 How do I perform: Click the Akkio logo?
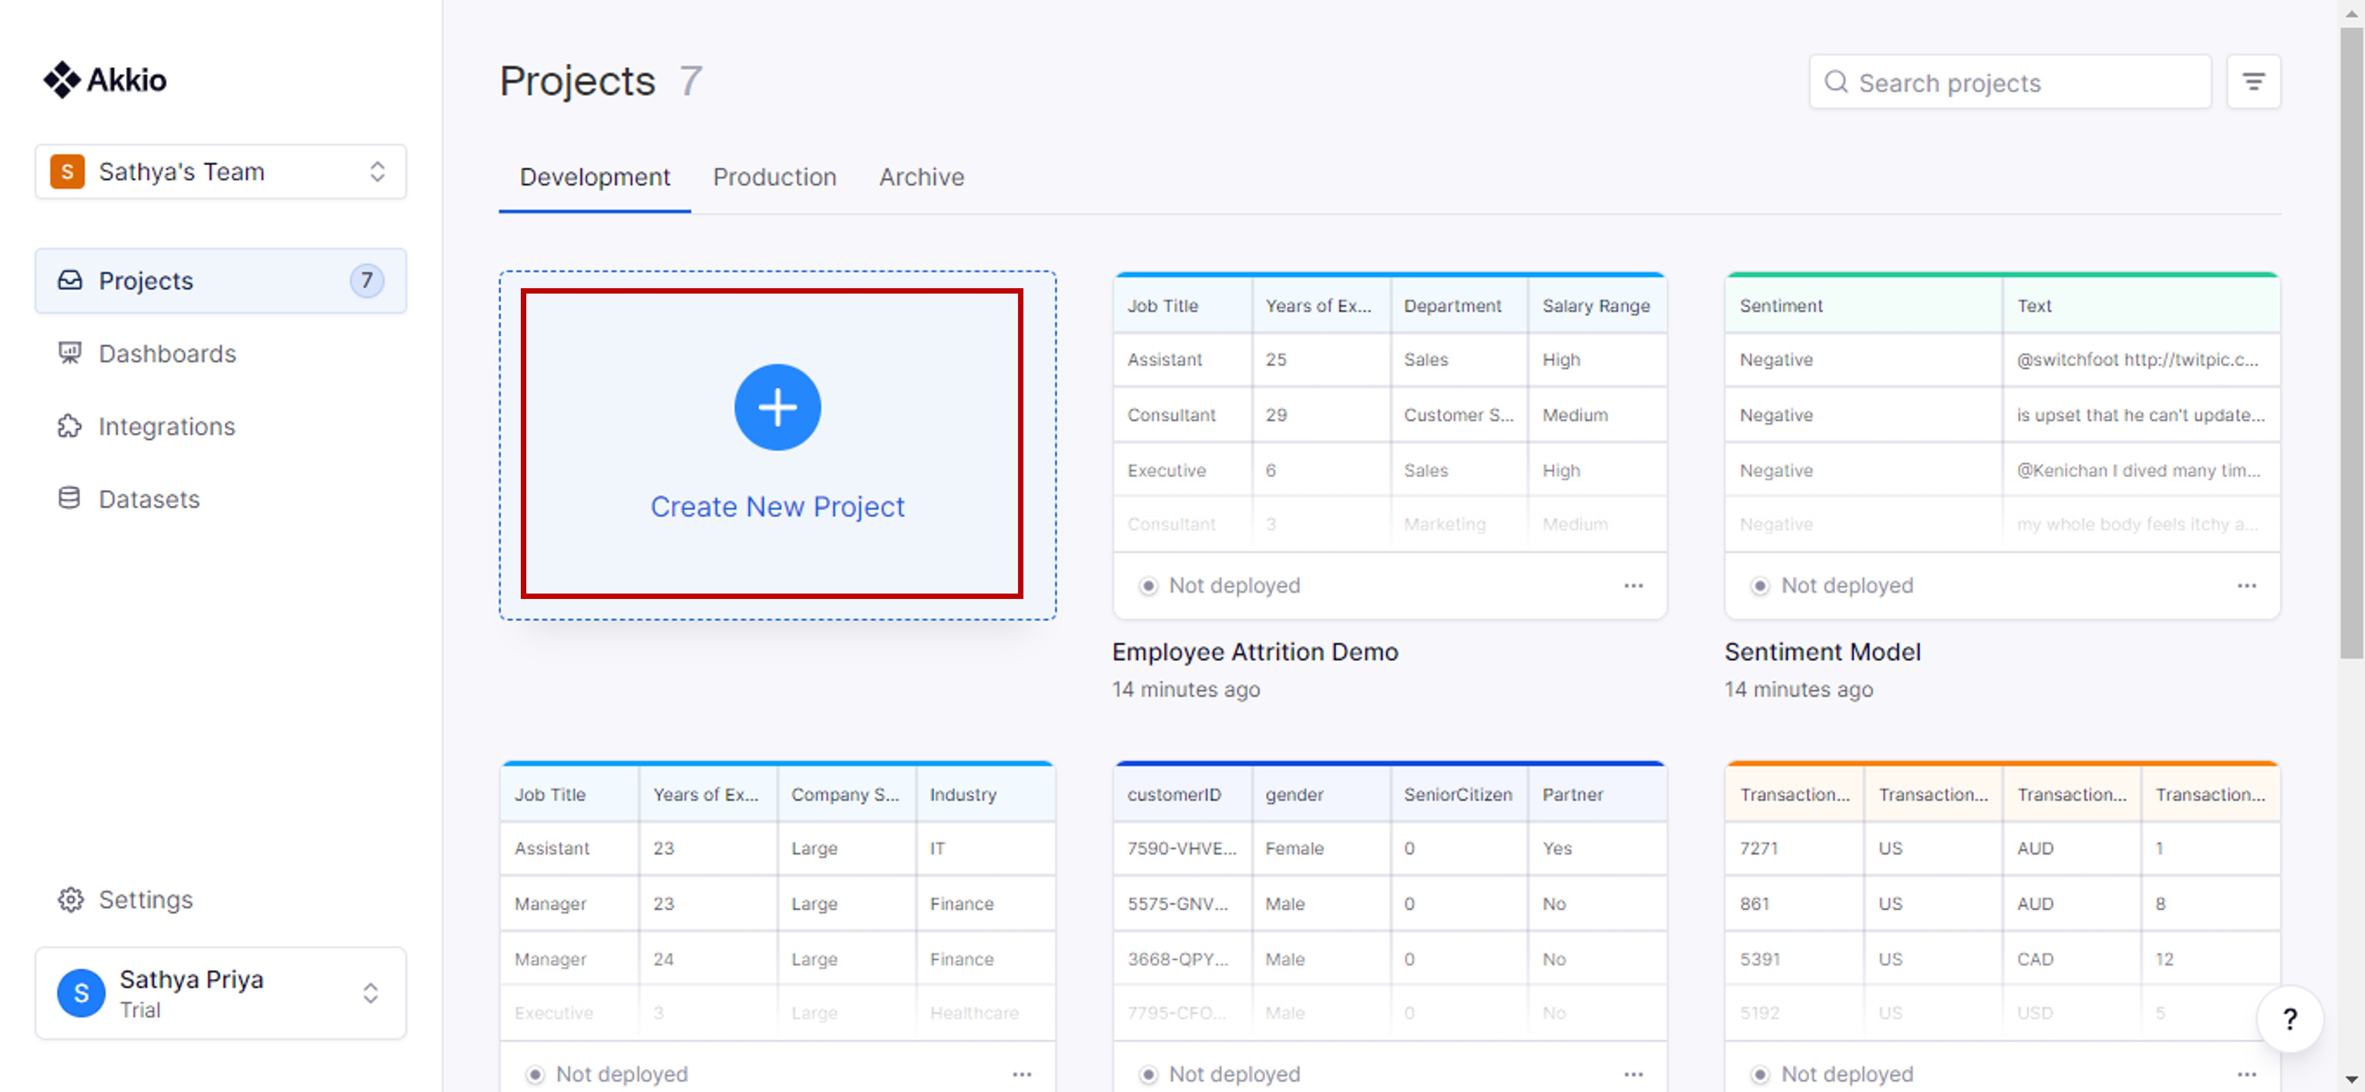(105, 80)
